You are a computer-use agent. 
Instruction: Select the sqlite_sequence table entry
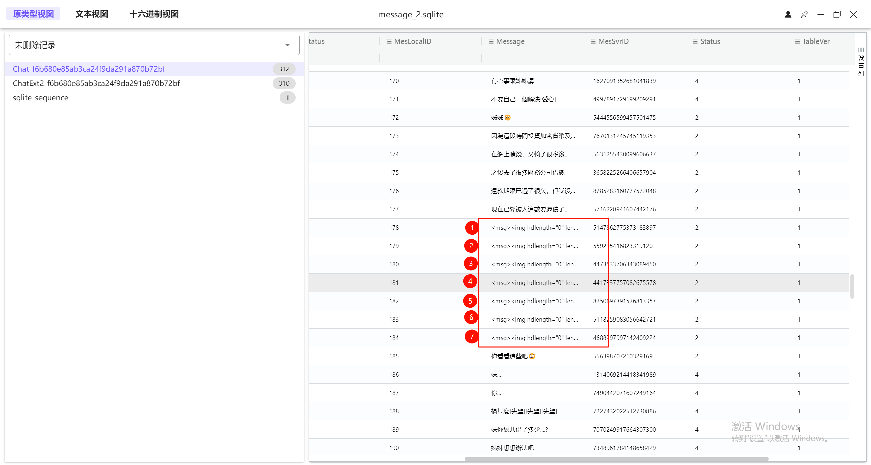(40, 98)
